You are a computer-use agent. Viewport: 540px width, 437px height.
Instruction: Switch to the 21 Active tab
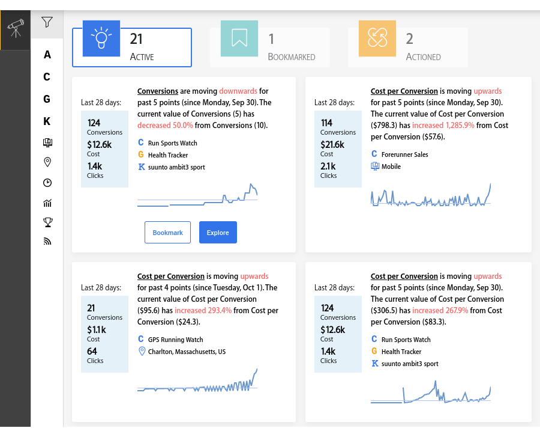[132, 47]
